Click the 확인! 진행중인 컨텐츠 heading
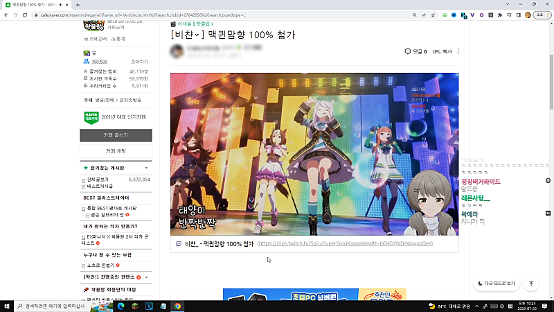Viewport: 554px width, 312px height. click(109, 277)
